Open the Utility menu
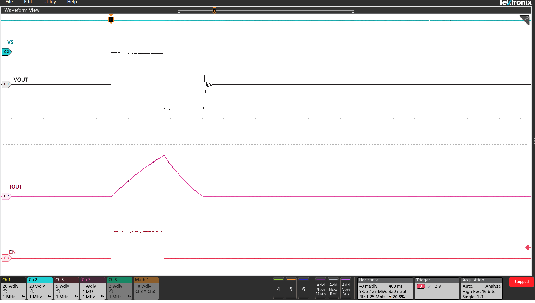 tap(49, 2)
